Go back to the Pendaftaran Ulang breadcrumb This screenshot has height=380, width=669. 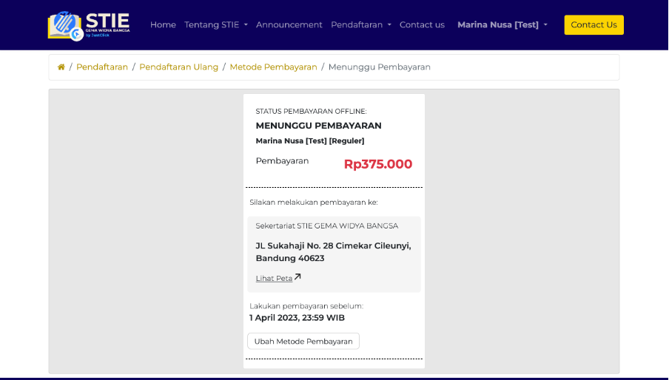pos(178,67)
